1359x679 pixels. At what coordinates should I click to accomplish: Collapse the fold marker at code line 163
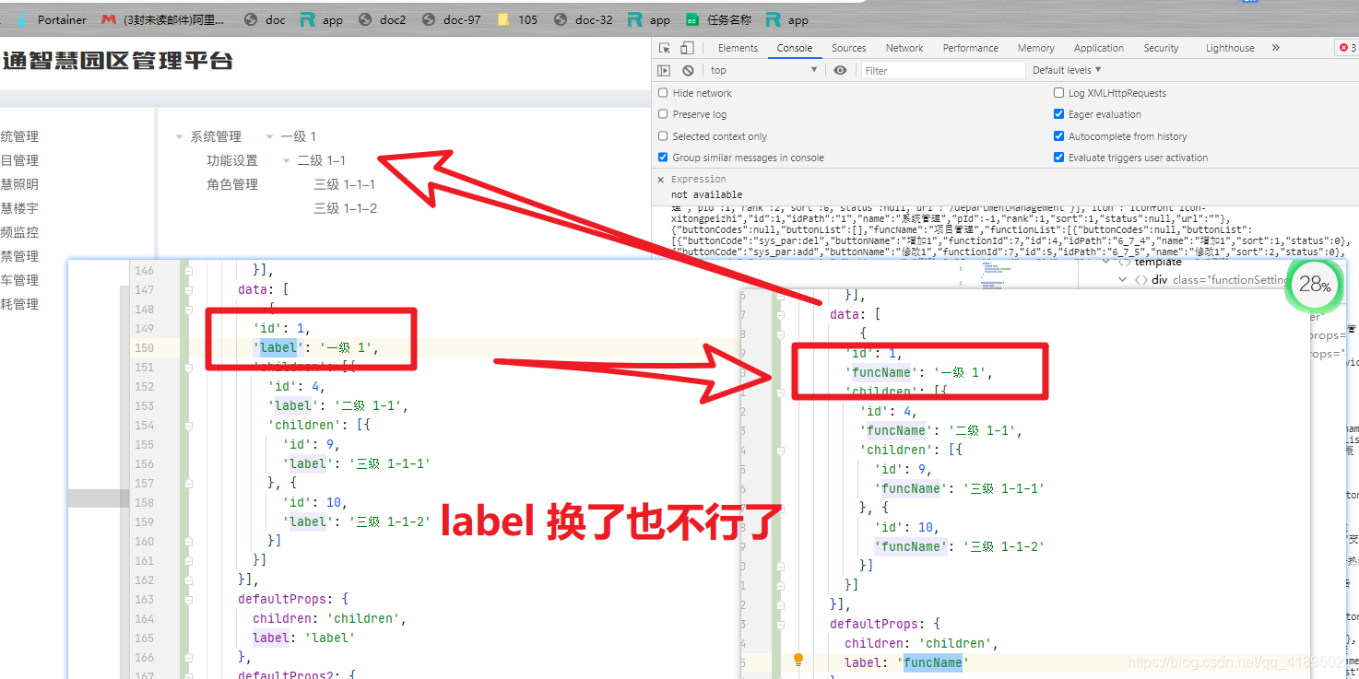(x=188, y=599)
